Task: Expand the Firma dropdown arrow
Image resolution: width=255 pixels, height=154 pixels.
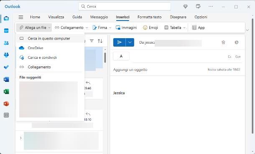Action: point(110,28)
